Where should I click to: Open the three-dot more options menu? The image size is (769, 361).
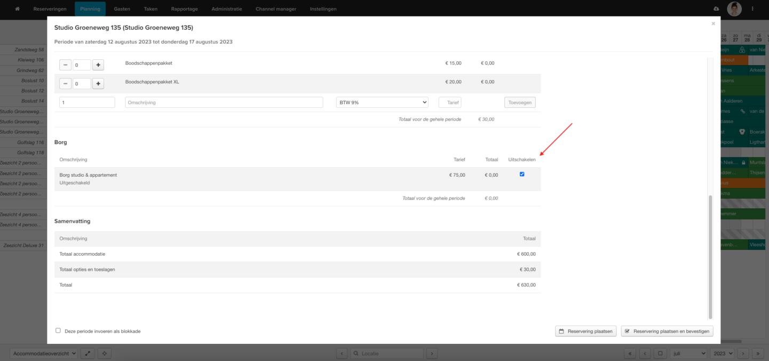(x=752, y=9)
